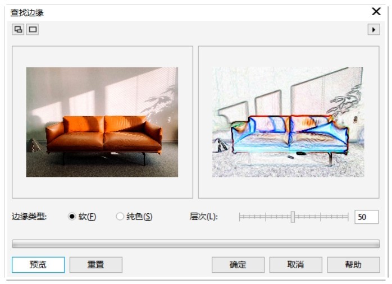Click the 预览 button
This screenshot has height=284, width=392.
[38, 264]
